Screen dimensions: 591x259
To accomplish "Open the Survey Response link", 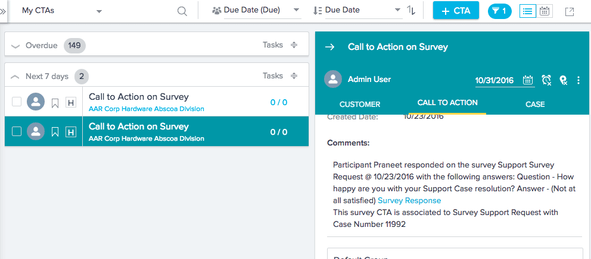I will (409, 201).
